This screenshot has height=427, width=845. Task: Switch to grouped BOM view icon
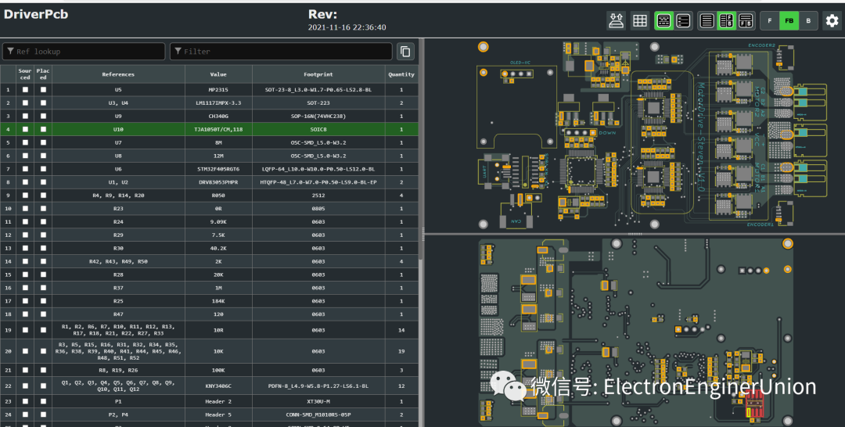pos(664,21)
